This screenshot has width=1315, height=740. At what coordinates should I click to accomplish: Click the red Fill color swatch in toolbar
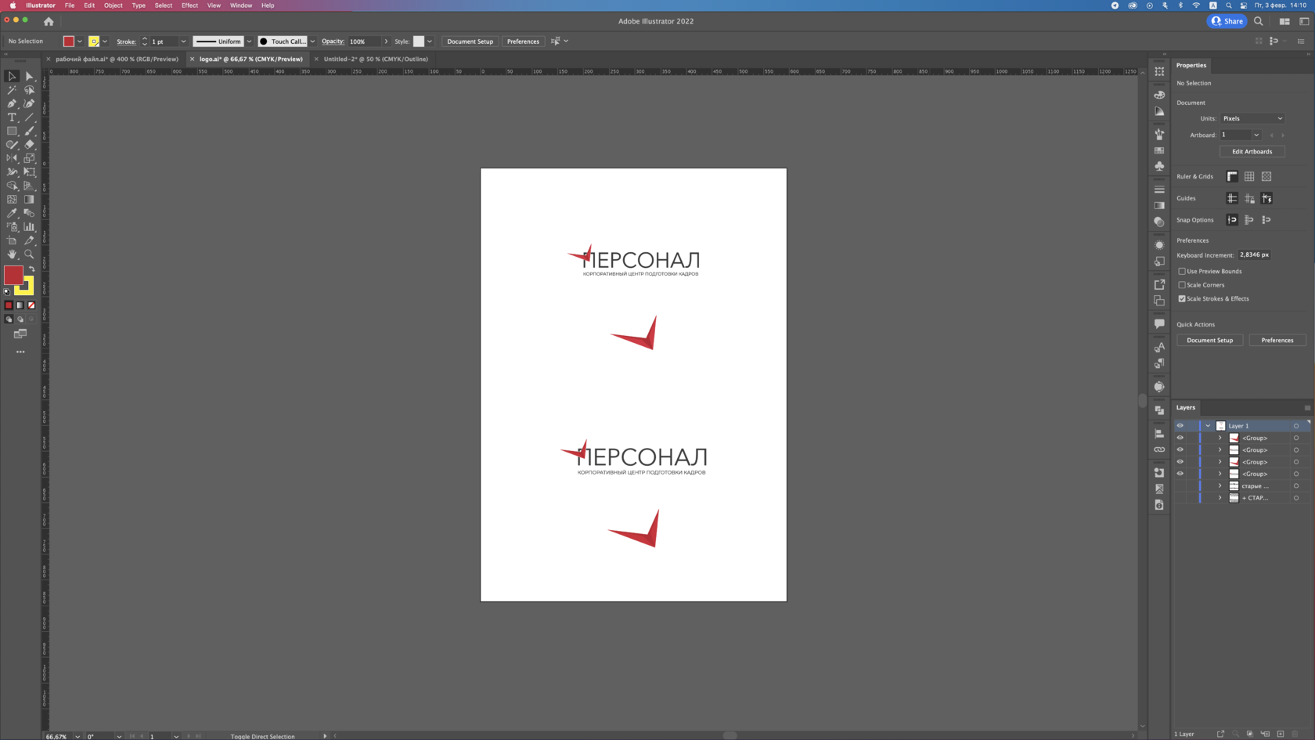tap(13, 275)
